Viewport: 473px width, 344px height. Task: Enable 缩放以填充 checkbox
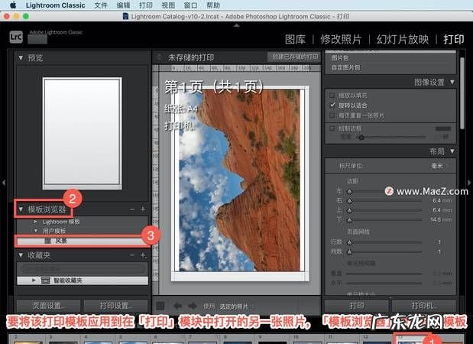[332, 94]
